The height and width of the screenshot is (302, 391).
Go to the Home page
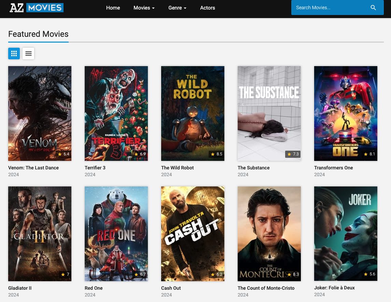[113, 8]
